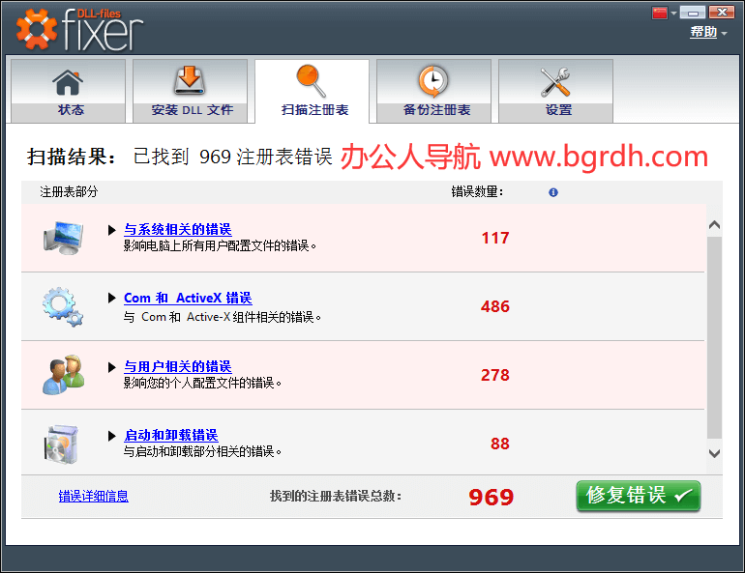Click the scrollbar down arrow
The image size is (745, 573).
coord(714,453)
